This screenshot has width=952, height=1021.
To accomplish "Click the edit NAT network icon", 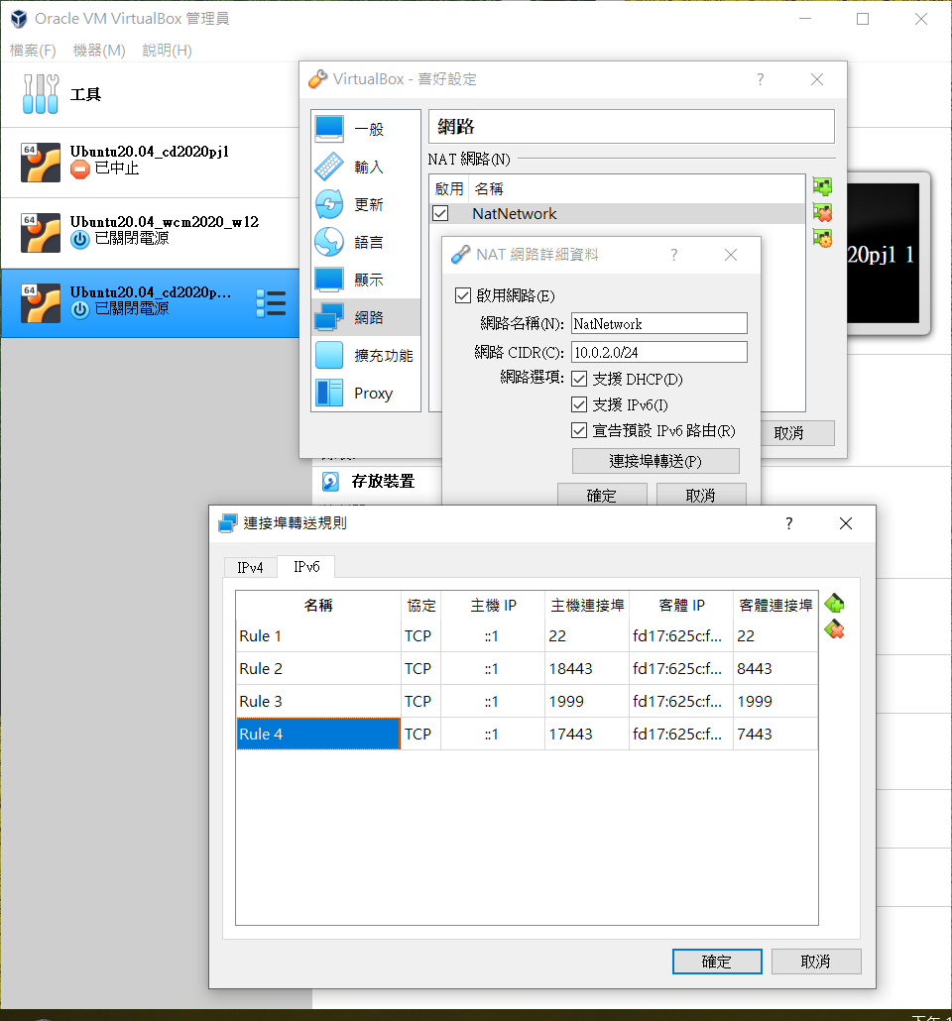I will pos(821,238).
